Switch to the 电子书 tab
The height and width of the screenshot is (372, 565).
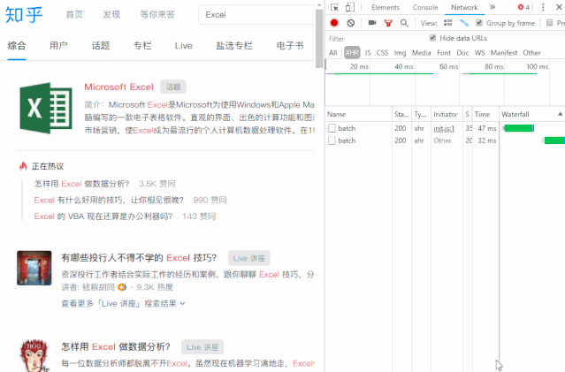pos(290,46)
